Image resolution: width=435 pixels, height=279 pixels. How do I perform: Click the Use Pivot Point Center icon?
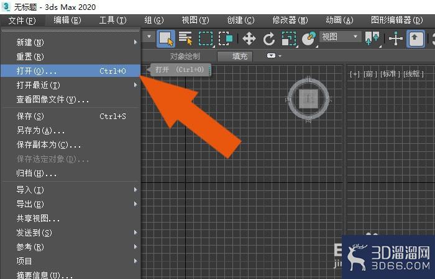tap(372, 38)
